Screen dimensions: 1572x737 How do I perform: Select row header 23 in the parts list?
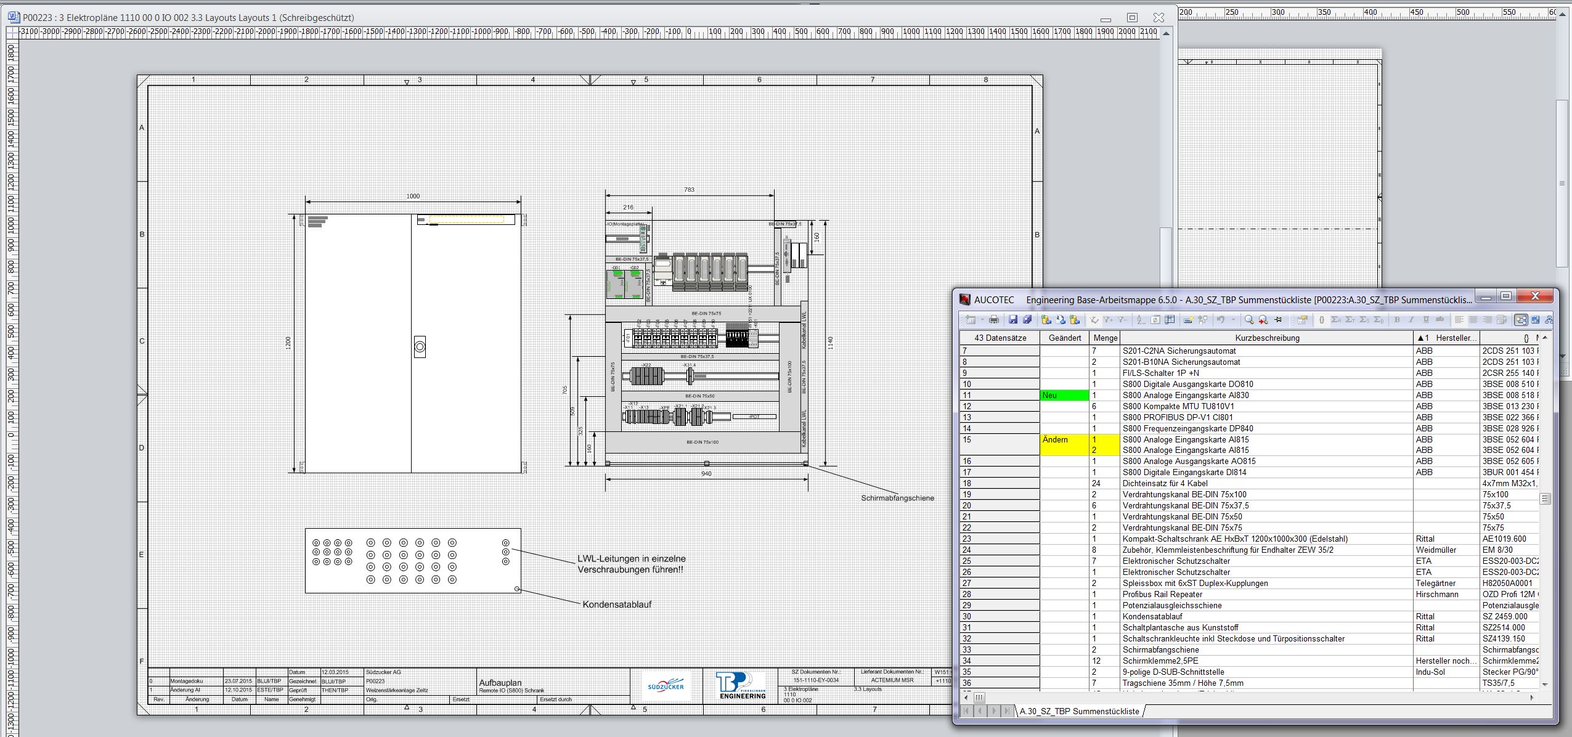1000,539
